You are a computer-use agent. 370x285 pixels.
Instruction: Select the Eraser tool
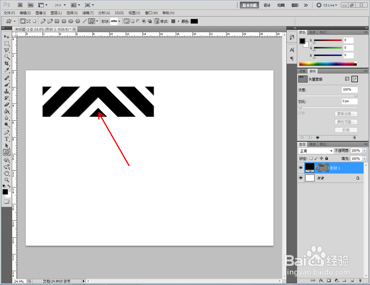tap(7, 104)
